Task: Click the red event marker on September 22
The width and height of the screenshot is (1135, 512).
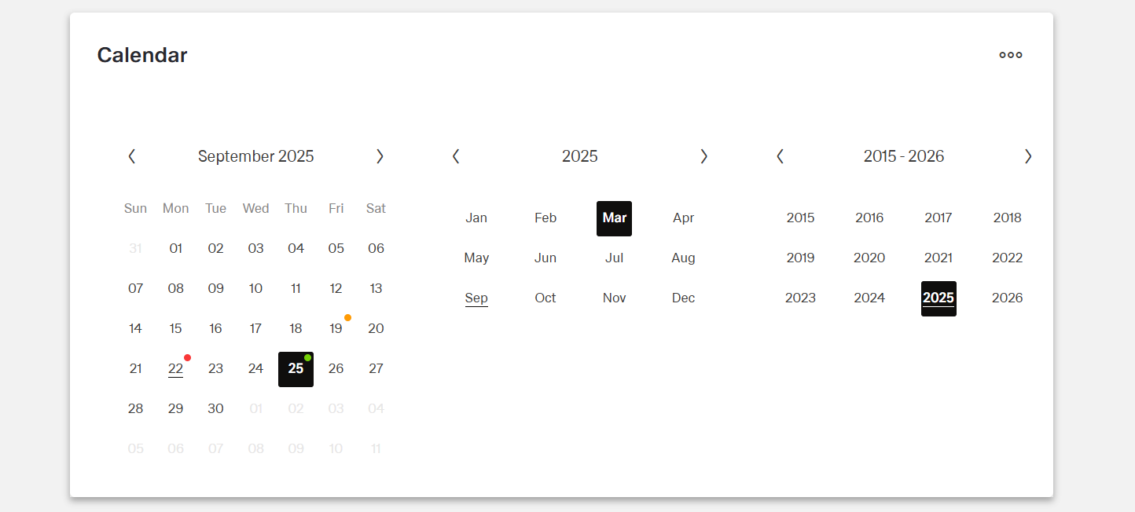Action: coord(187,357)
